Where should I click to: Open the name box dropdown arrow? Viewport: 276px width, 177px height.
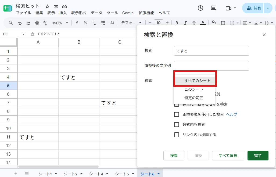[23, 34]
